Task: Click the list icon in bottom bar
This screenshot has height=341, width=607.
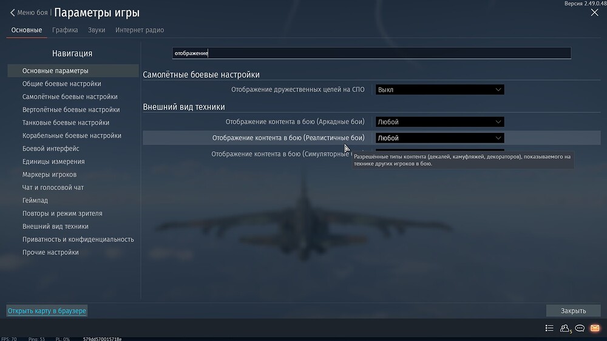Action: click(x=549, y=328)
